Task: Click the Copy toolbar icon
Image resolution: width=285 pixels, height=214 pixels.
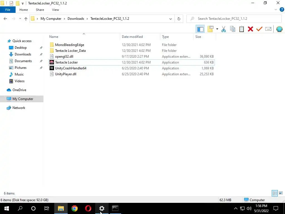Action: [233, 29]
